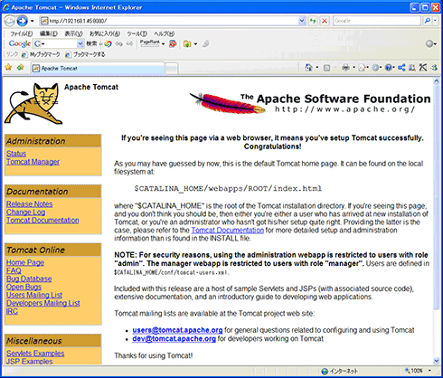443x378 pixels.
Task: Open the Change Log link
Action: [25, 213]
